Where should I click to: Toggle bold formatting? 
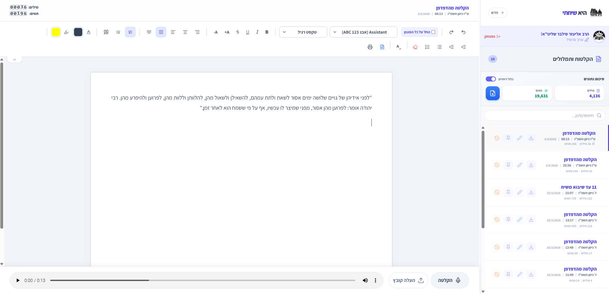(267, 32)
